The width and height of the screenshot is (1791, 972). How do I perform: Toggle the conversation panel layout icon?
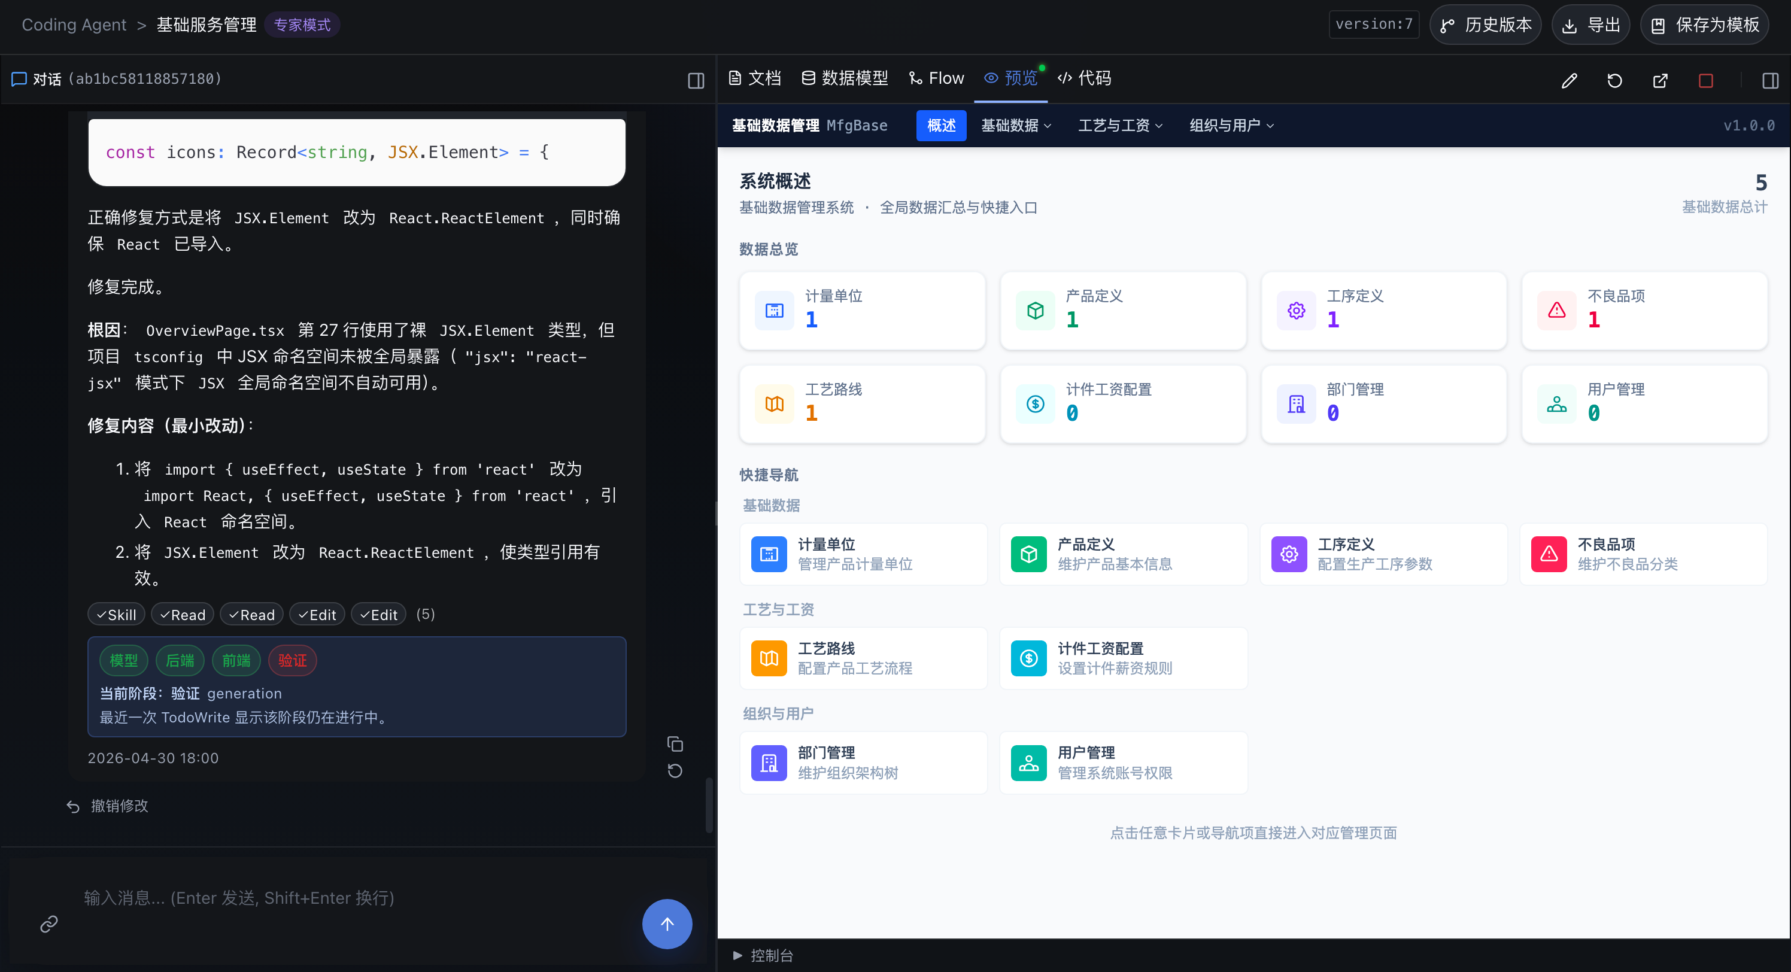[696, 81]
